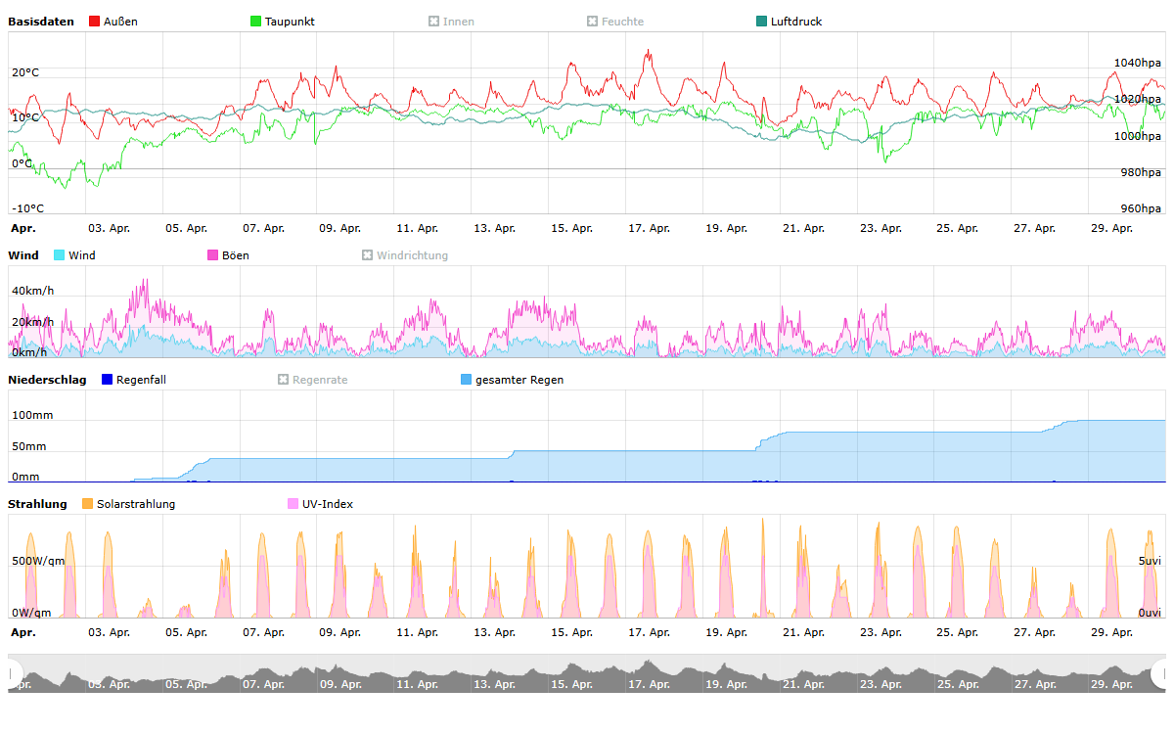This screenshot has width=1174, height=734.
Task: Click the dark blue Regenfall swatch
Action: click(x=108, y=380)
